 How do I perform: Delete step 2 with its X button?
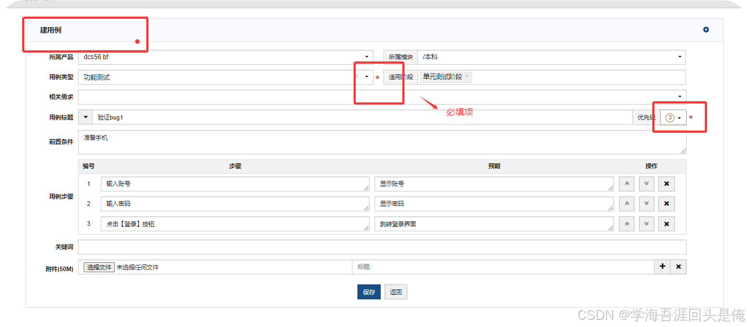[x=667, y=204]
